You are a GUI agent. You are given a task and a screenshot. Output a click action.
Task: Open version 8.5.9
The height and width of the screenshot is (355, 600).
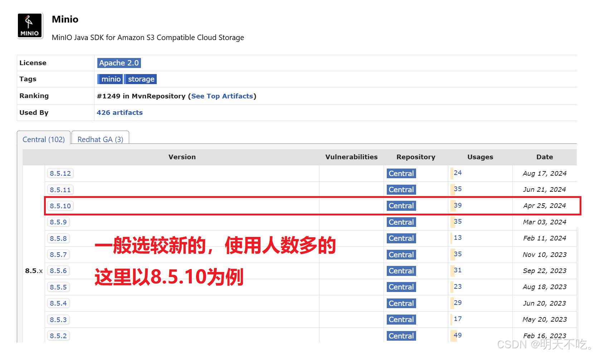point(58,222)
